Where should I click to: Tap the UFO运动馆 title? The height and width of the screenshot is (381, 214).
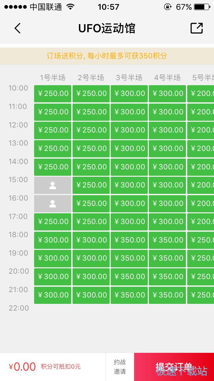click(x=107, y=29)
